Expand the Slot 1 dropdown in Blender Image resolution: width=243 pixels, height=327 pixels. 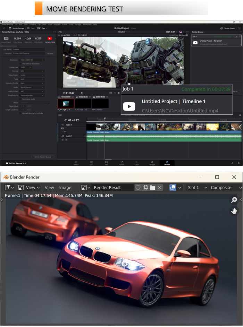[x=196, y=188]
